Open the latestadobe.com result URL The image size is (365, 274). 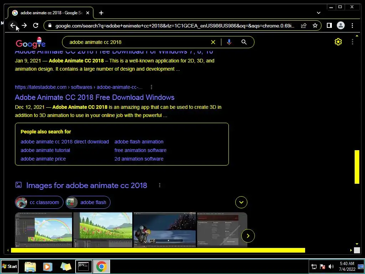(x=79, y=87)
